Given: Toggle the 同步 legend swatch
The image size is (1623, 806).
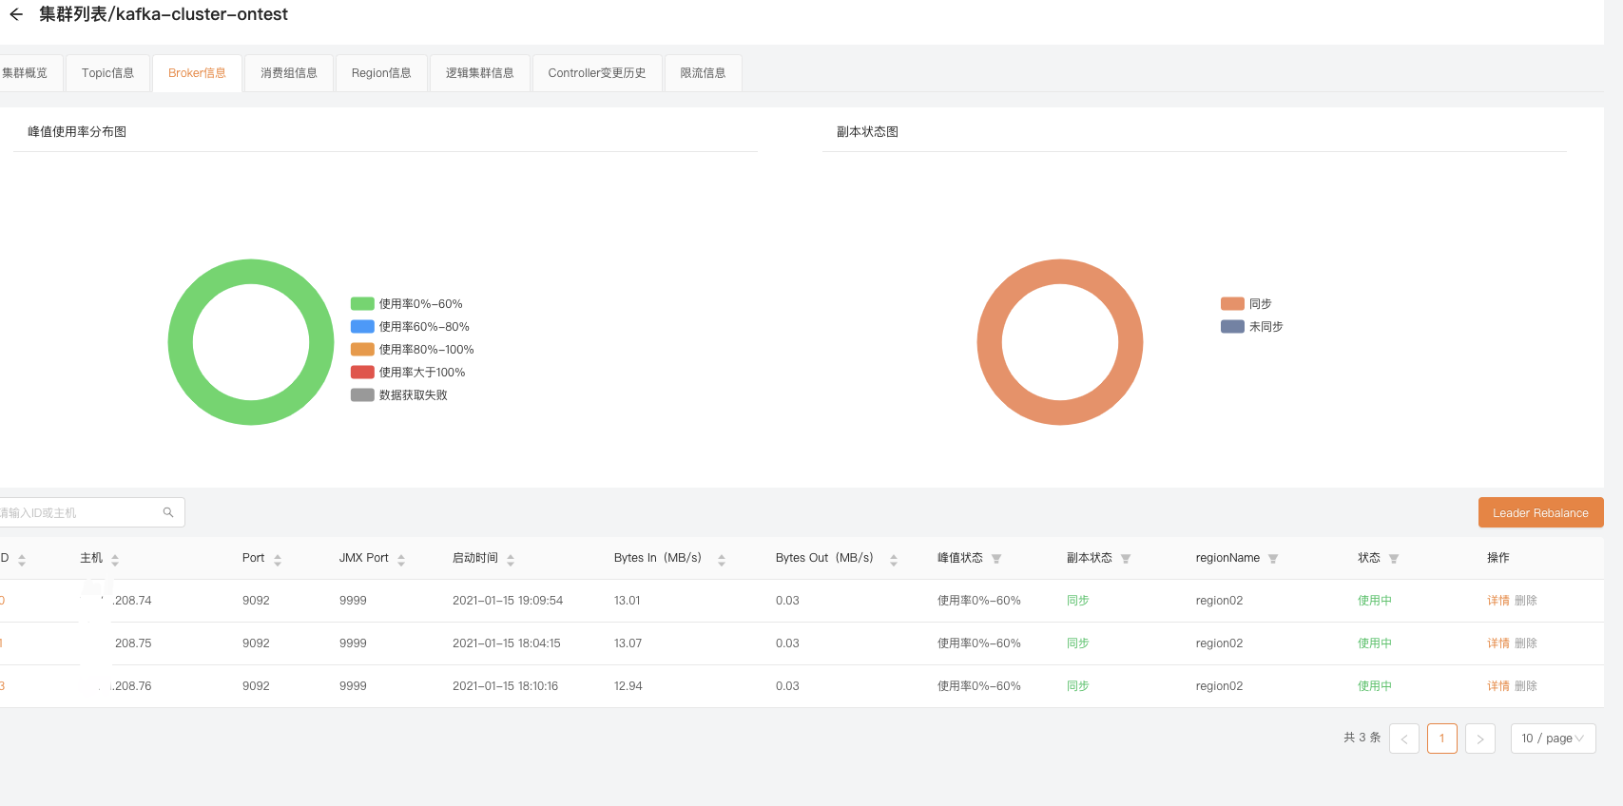Looking at the screenshot, I should (x=1232, y=304).
